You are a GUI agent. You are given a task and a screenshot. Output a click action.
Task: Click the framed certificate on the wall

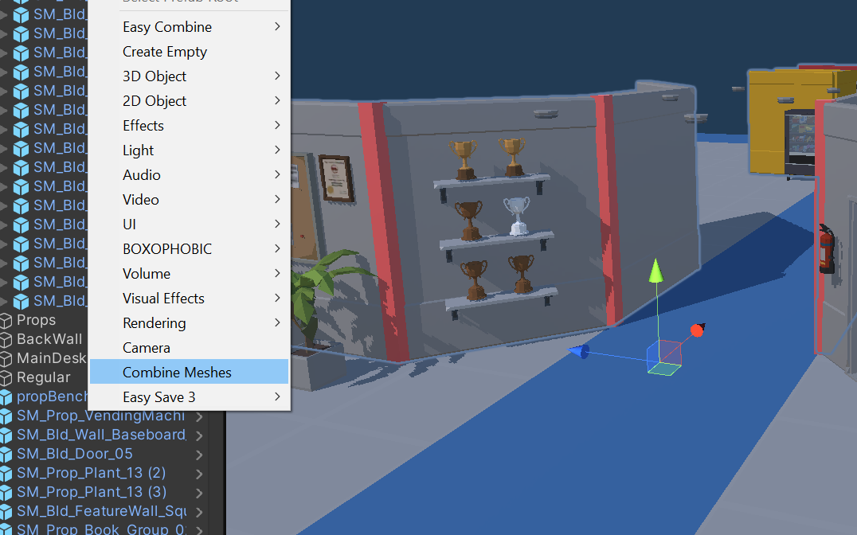(335, 178)
